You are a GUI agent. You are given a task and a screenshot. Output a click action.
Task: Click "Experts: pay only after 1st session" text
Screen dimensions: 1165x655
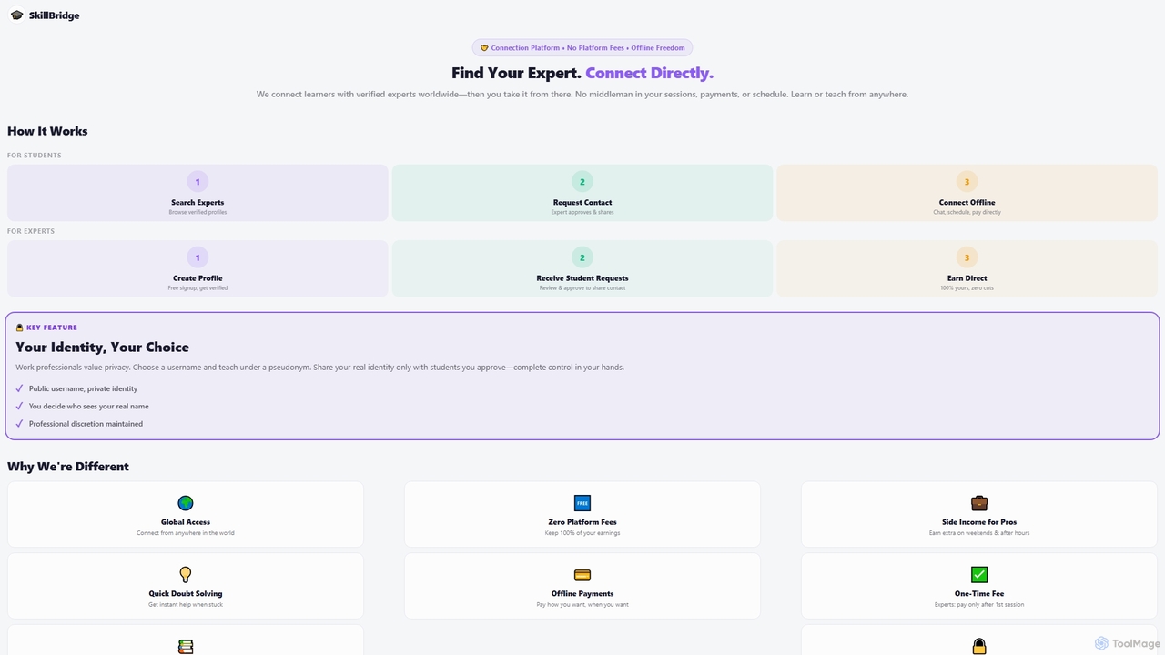pyautogui.click(x=979, y=604)
